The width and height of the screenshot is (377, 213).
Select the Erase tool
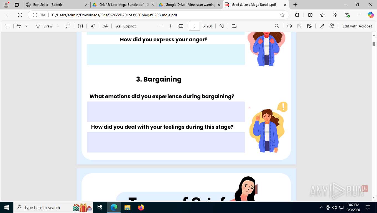(x=68, y=26)
